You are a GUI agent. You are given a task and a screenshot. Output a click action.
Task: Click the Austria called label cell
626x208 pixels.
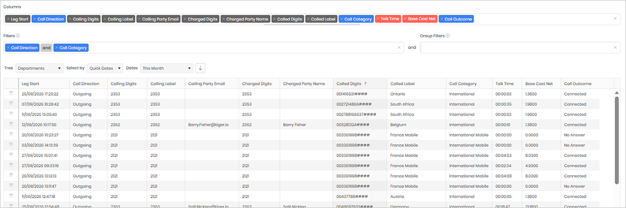click(x=416, y=196)
